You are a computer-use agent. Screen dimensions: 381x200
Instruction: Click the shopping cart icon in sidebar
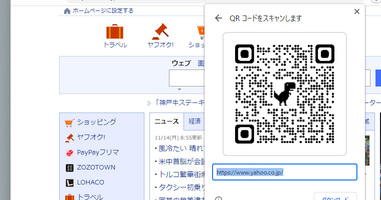(70, 122)
